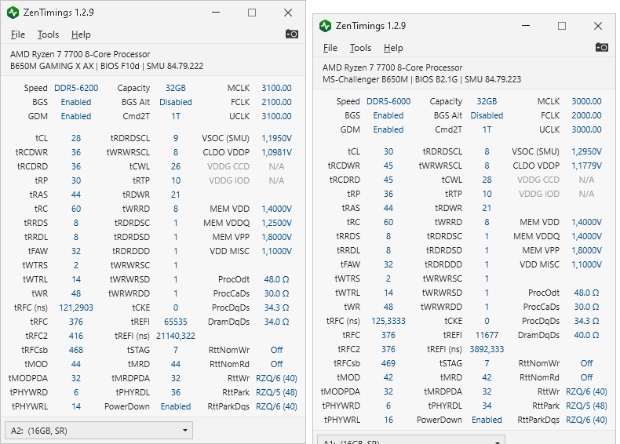Open the Help menu in the MS-Challenger window

point(393,48)
